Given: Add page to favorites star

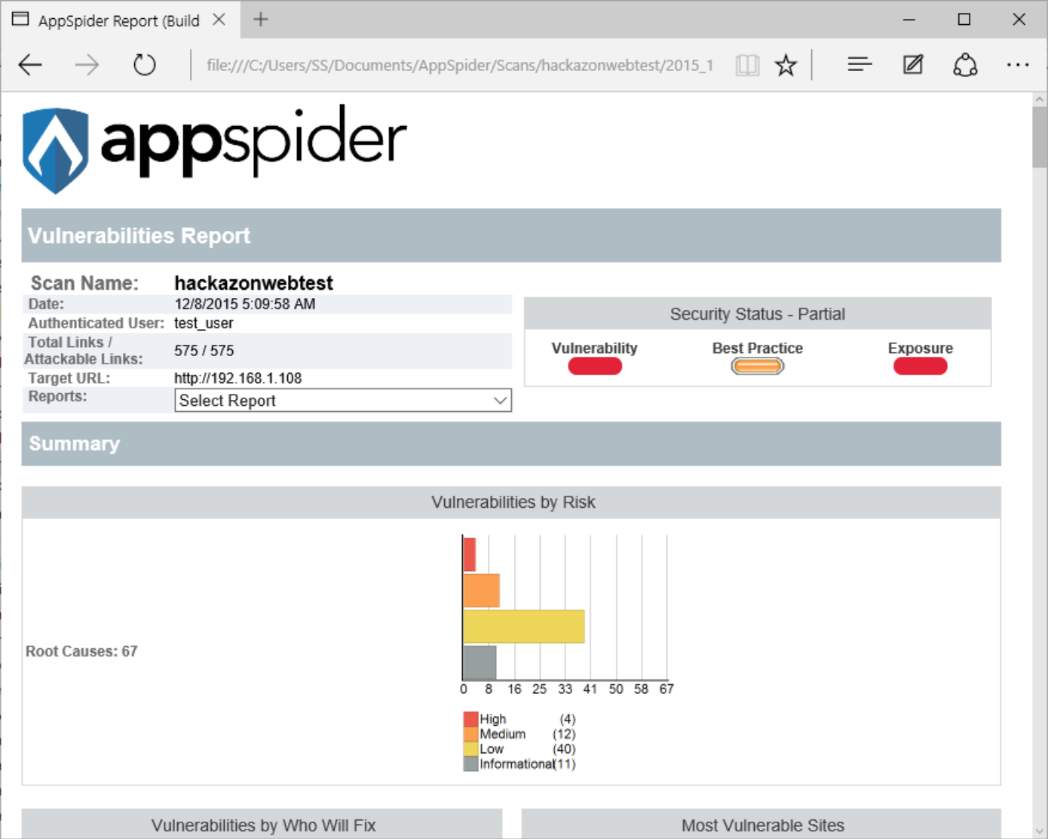Looking at the screenshot, I should point(786,65).
